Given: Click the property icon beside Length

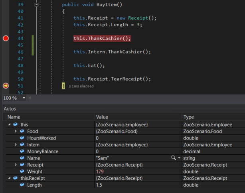Looking at the screenshot, I should (22, 185).
